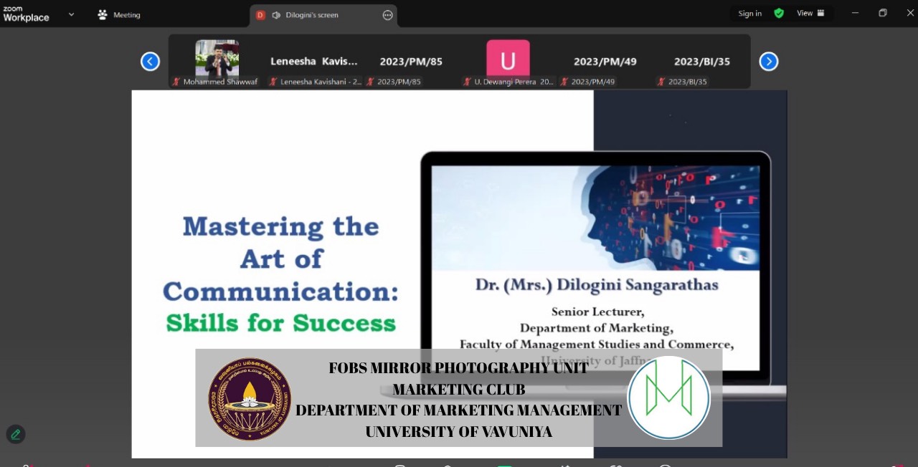Show next participants with right arrow
The image size is (918, 467).
(x=768, y=62)
